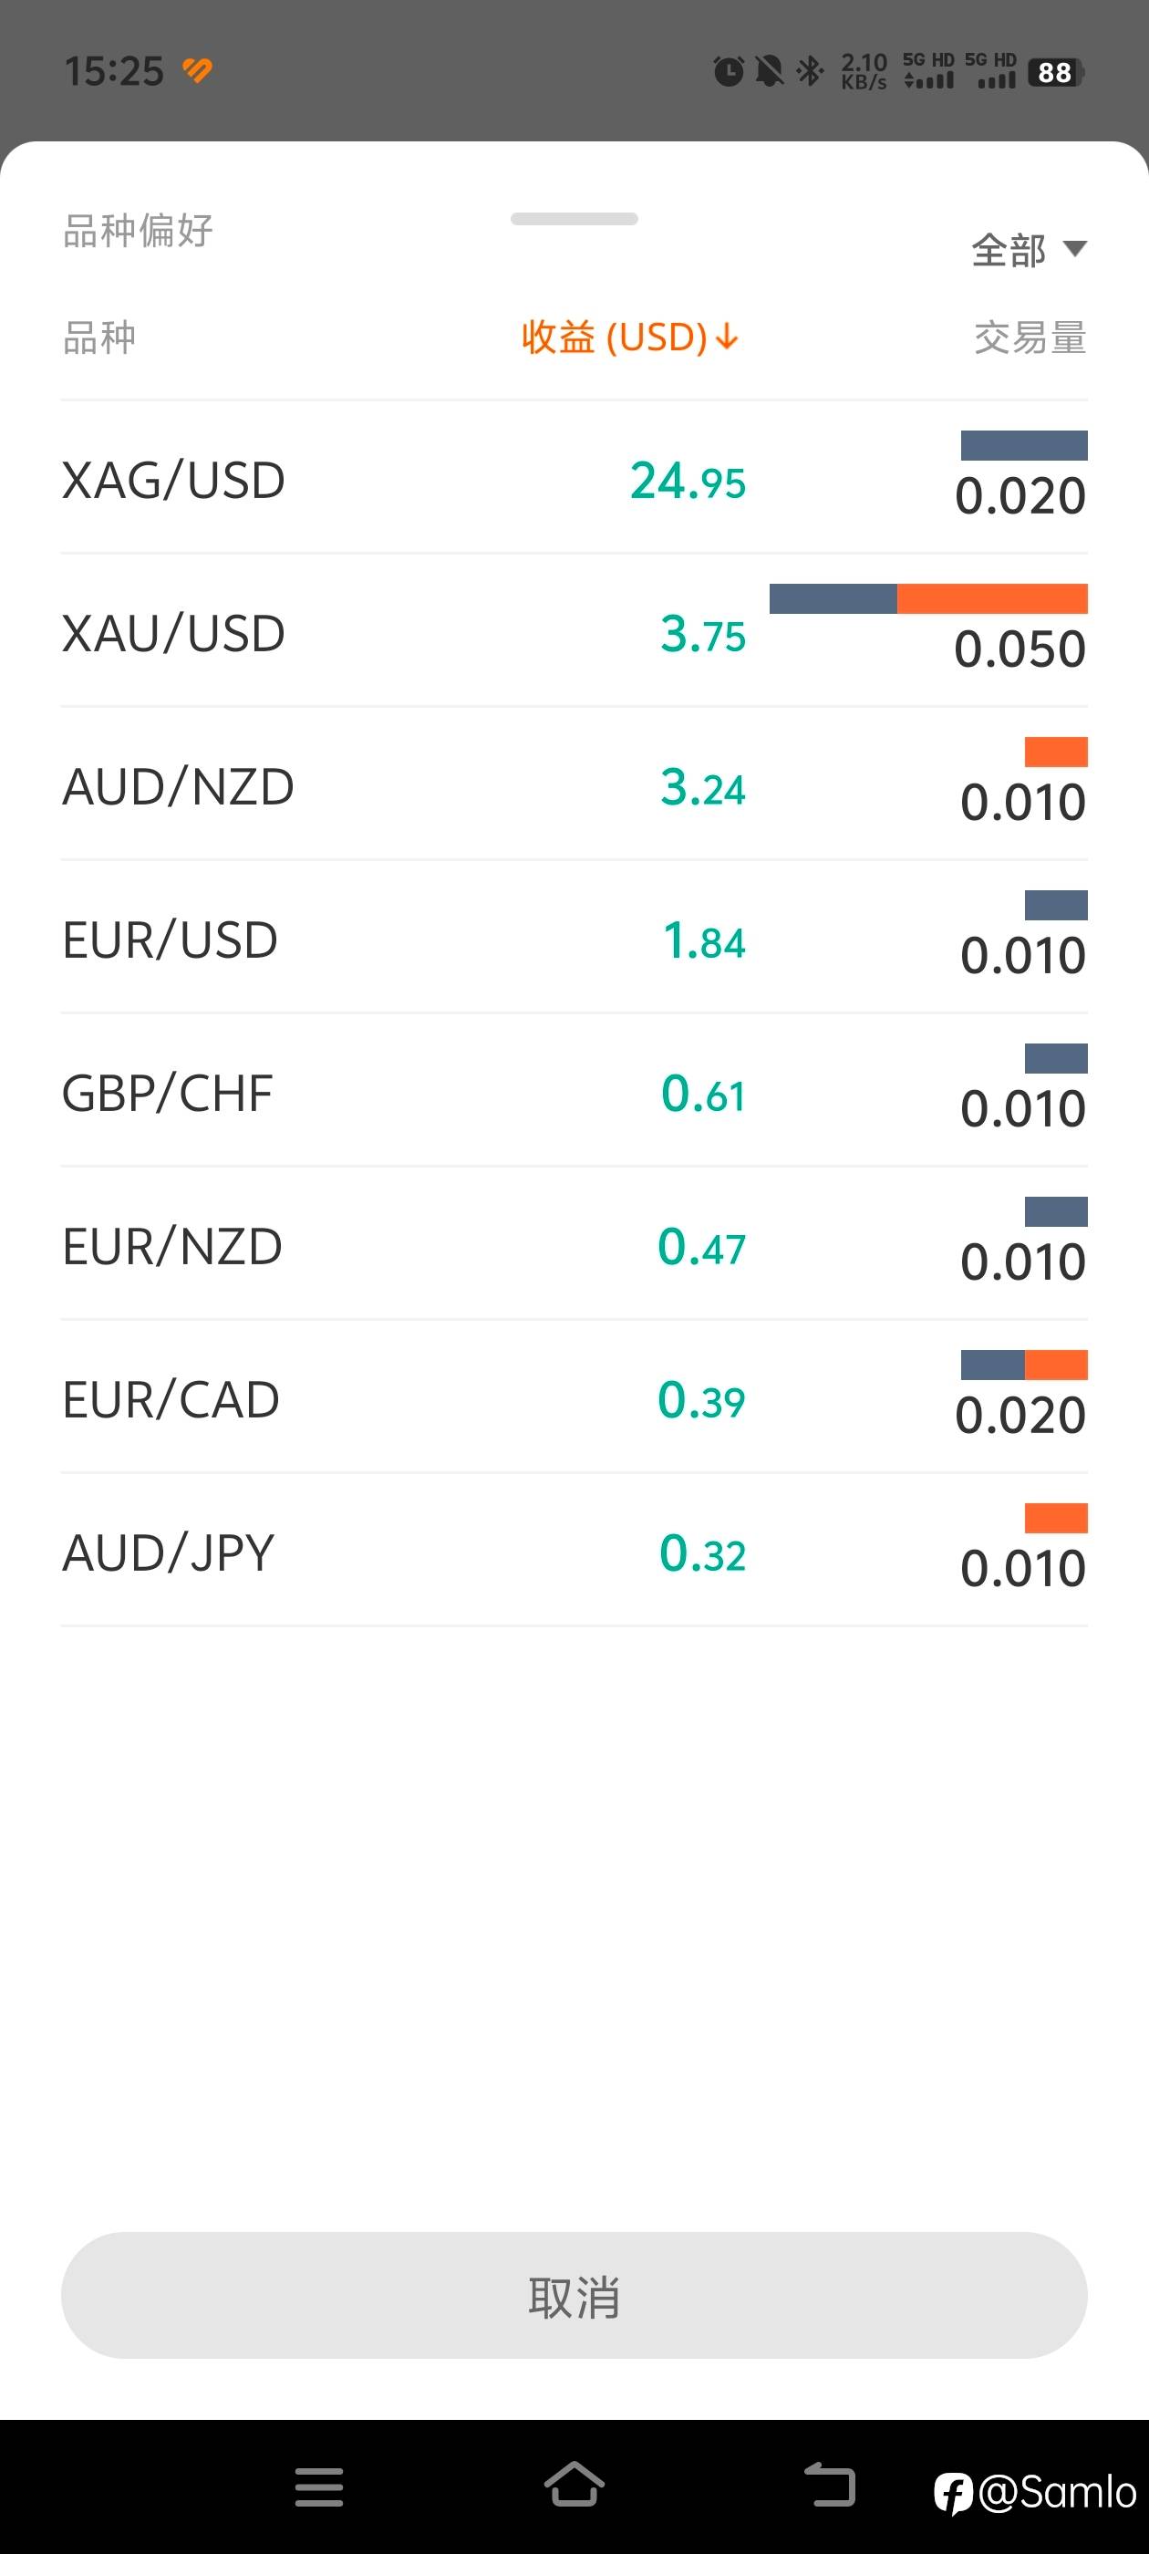Tap the alarm clock status icon
Screen dimensions: 1149x2554
(729, 71)
